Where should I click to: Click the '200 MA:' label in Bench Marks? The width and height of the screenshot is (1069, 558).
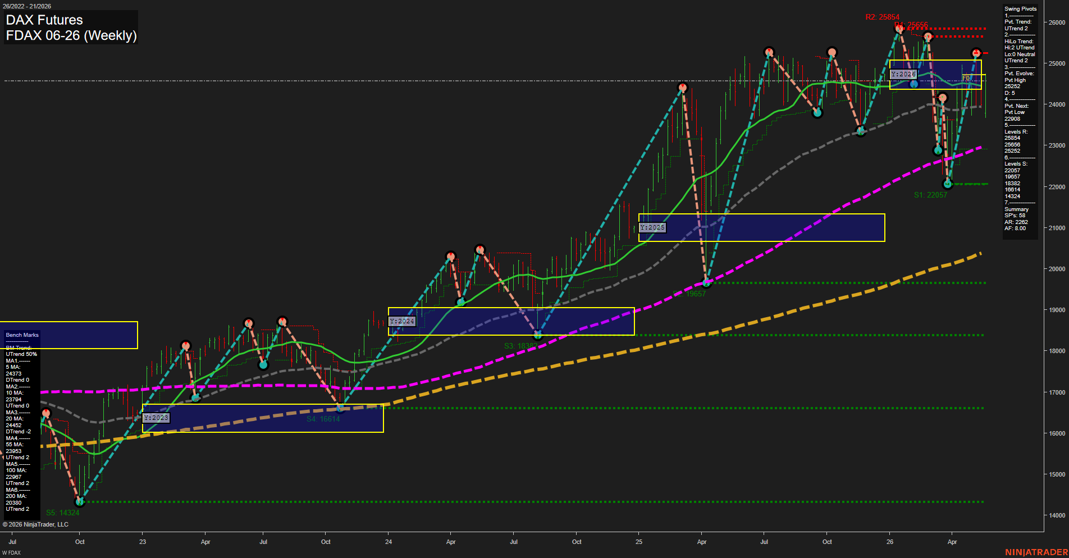pos(16,496)
